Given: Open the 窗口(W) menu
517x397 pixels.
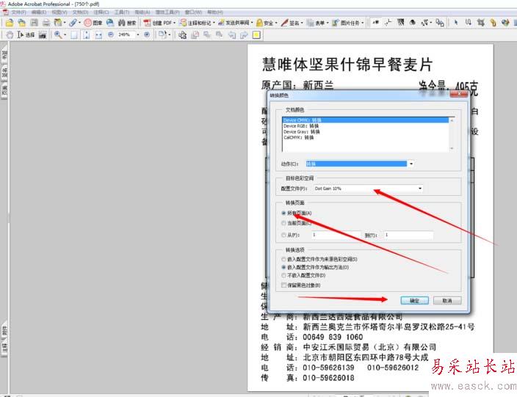Looking at the screenshot, I should click(x=193, y=12).
